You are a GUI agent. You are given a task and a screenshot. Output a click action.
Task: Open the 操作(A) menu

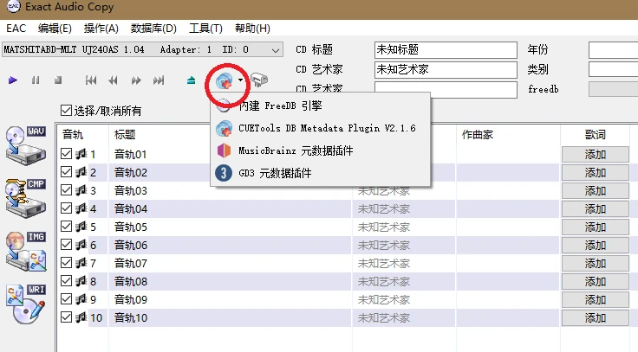101,29
